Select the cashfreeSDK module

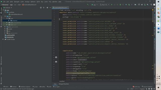[x=10, y=35]
